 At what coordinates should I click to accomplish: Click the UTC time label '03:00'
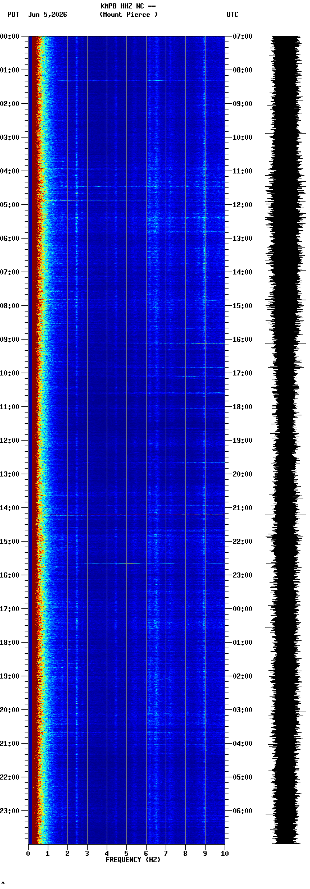coord(243,710)
